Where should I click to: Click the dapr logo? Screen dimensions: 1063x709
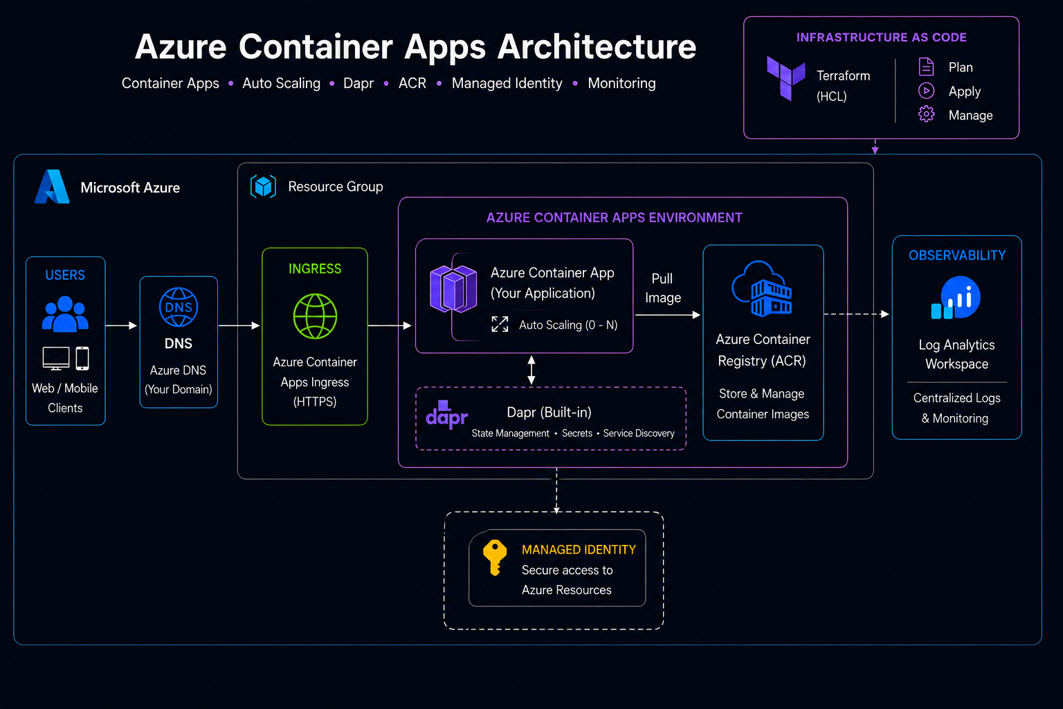coord(446,415)
